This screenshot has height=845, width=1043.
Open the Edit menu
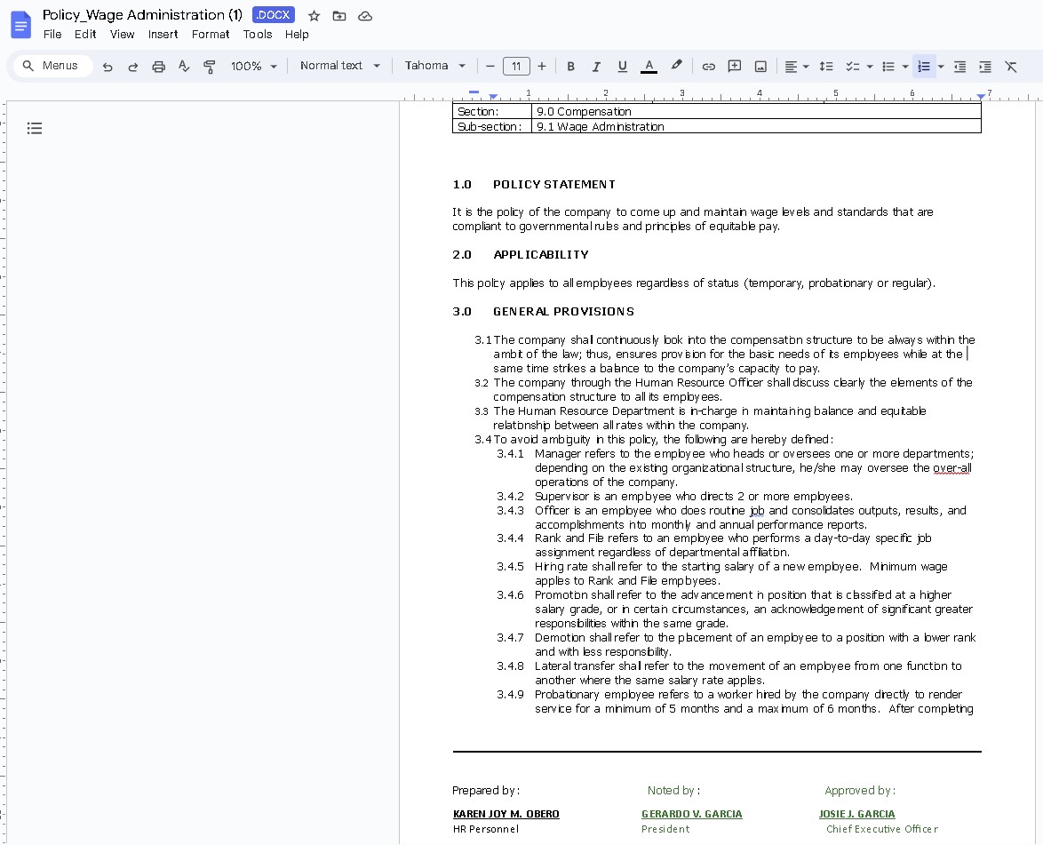pos(85,35)
